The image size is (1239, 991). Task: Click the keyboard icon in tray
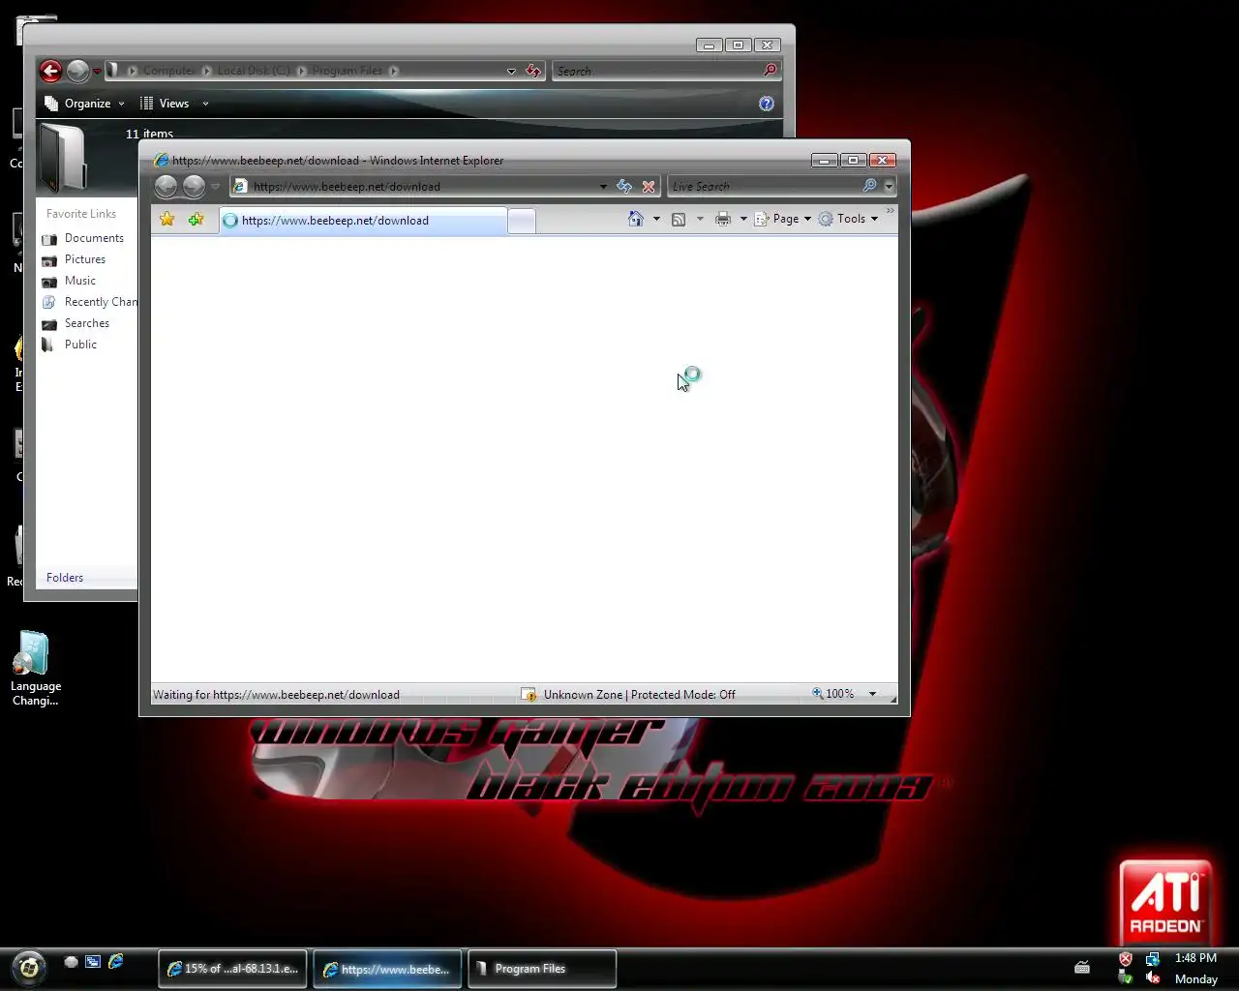1082,967
